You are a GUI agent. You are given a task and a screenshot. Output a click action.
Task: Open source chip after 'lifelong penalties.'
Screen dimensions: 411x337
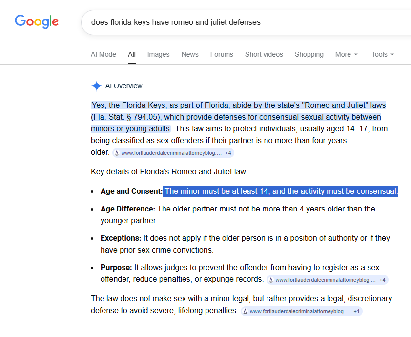click(302, 311)
